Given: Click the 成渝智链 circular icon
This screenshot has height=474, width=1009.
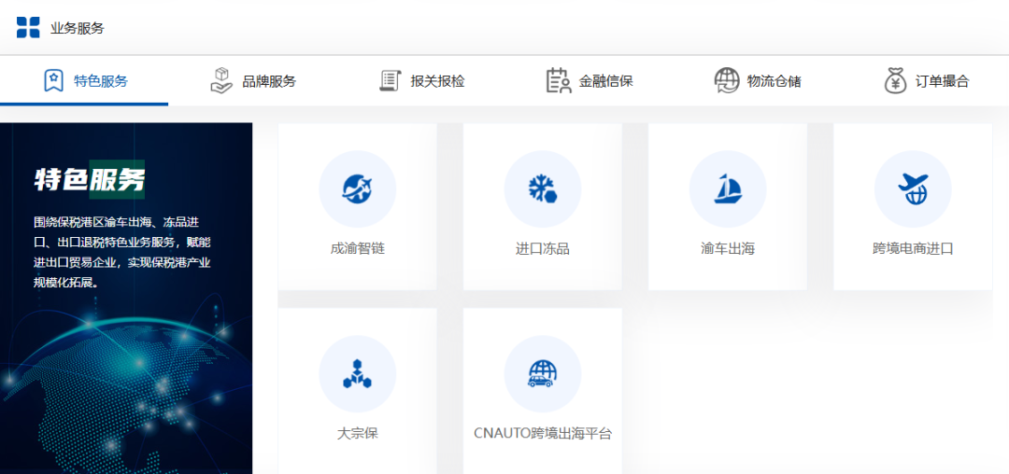Looking at the screenshot, I should click(357, 189).
